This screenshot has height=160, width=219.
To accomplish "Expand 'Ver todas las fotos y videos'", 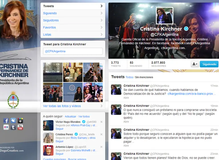I will [62, 106].
